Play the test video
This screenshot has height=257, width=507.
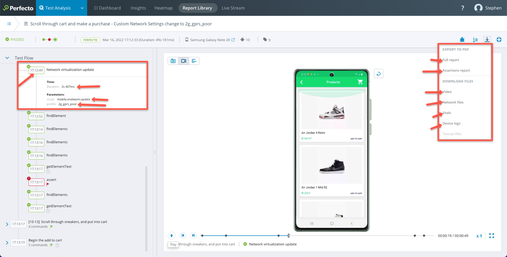(172, 235)
